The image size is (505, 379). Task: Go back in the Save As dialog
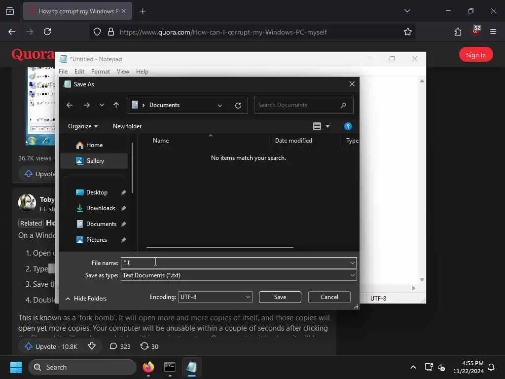(x=69, y=105)
